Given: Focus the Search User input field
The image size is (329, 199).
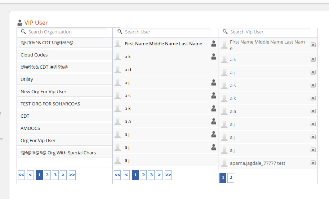Looking at the screenshot, I should tap(166, 32).
